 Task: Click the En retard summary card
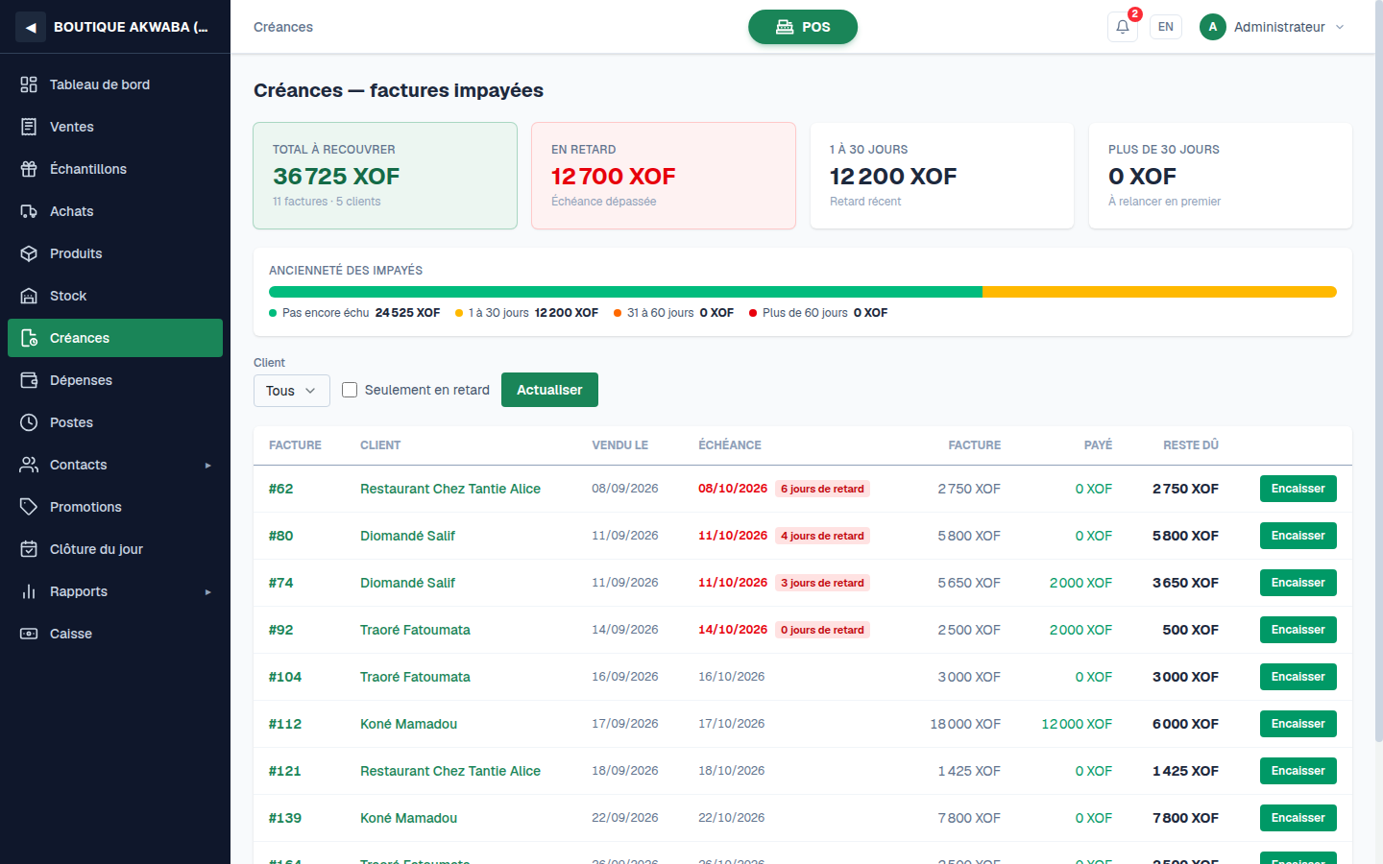[x=664, y=176]
